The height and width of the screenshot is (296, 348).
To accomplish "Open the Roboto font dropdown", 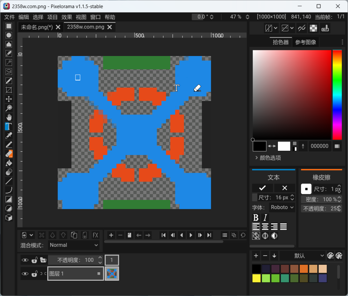I will click(282, 207).
